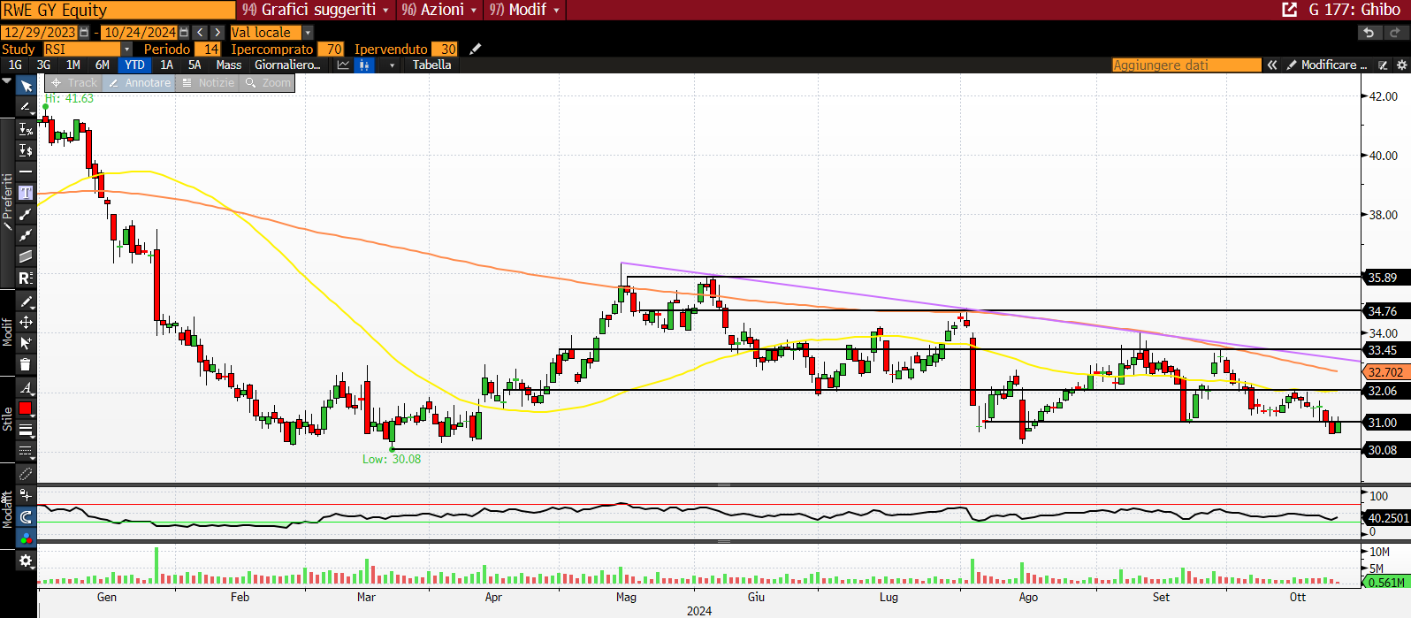Choose the horizontal line tool

tap(26, 172)
